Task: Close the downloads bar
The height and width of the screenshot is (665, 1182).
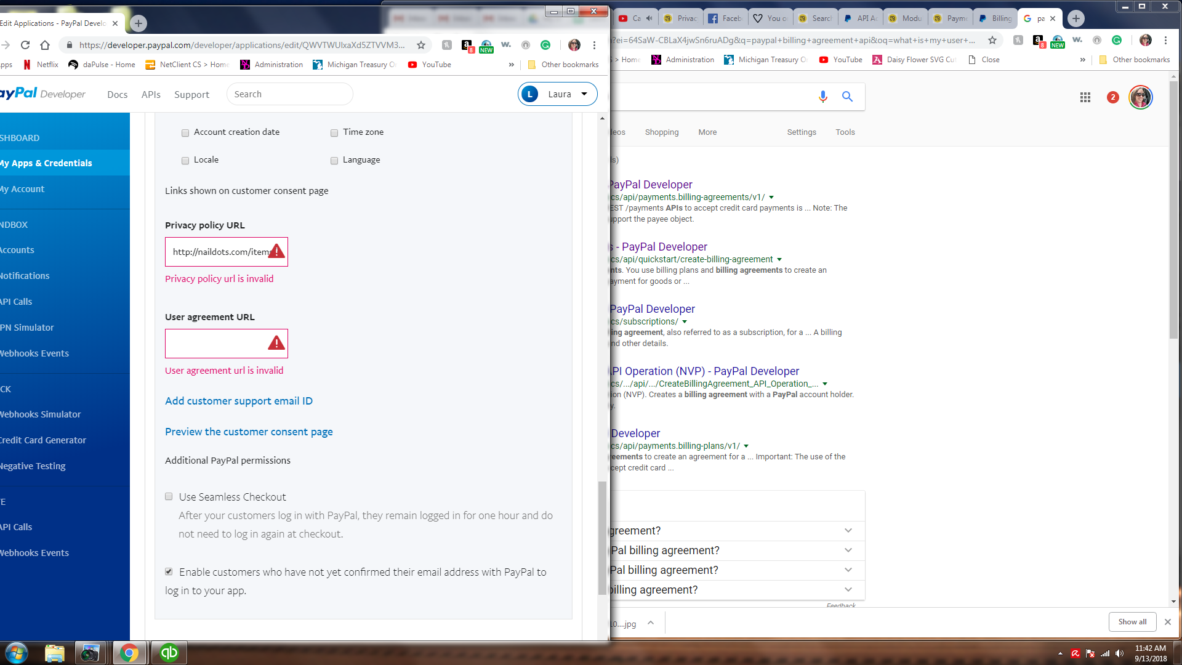Action: (x=1168, y=622)
